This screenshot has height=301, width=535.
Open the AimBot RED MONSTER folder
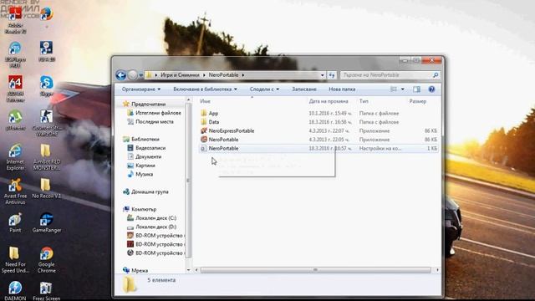click(x=47, y=156)
